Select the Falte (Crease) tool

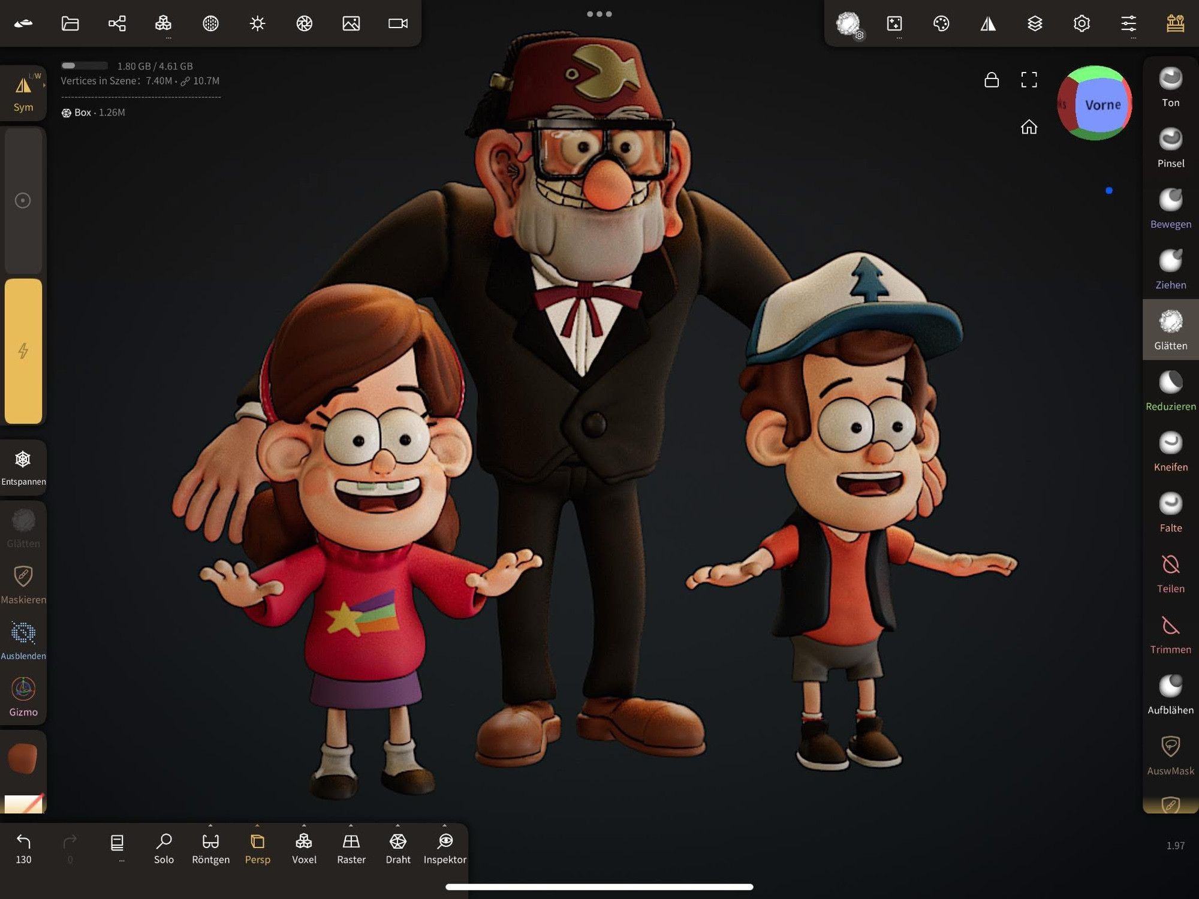(1170, 512)
